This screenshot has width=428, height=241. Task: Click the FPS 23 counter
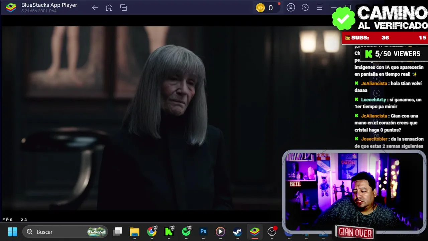15,220
